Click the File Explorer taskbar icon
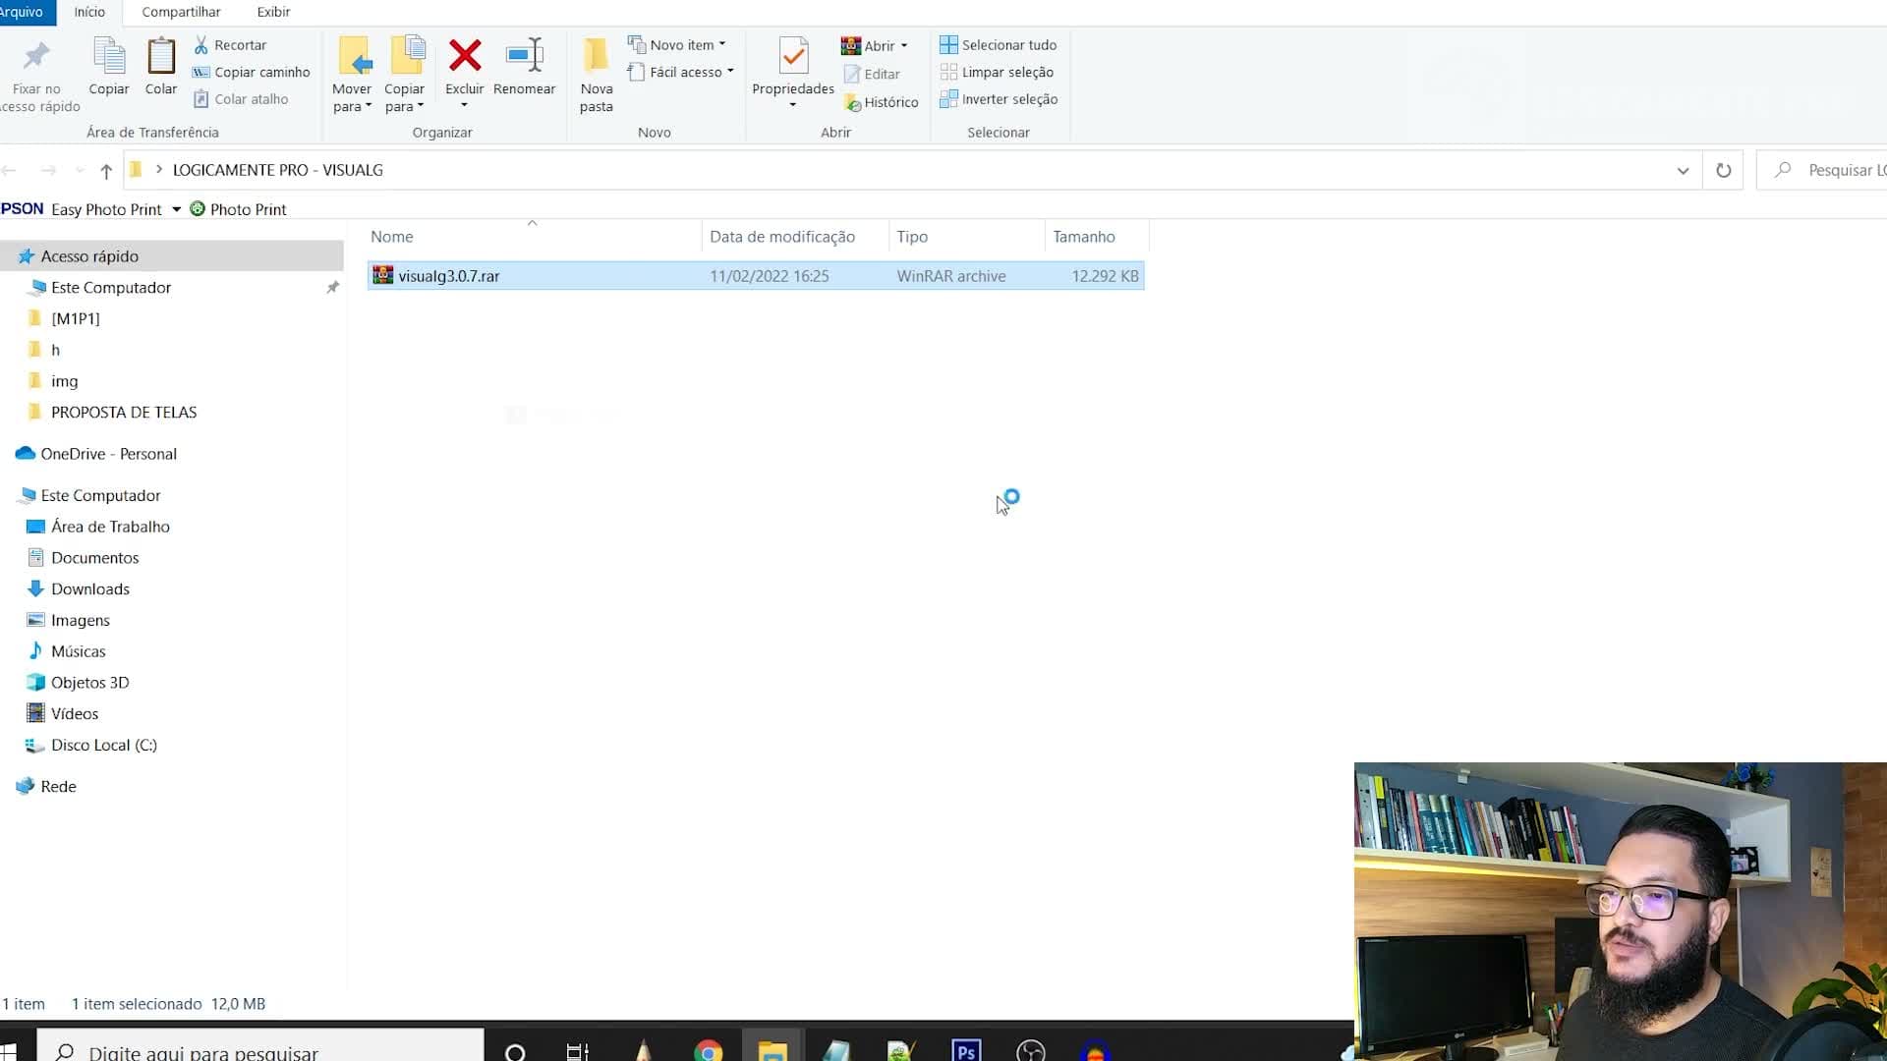Screen dimensions: 1887x1061 click(772, 1051)
